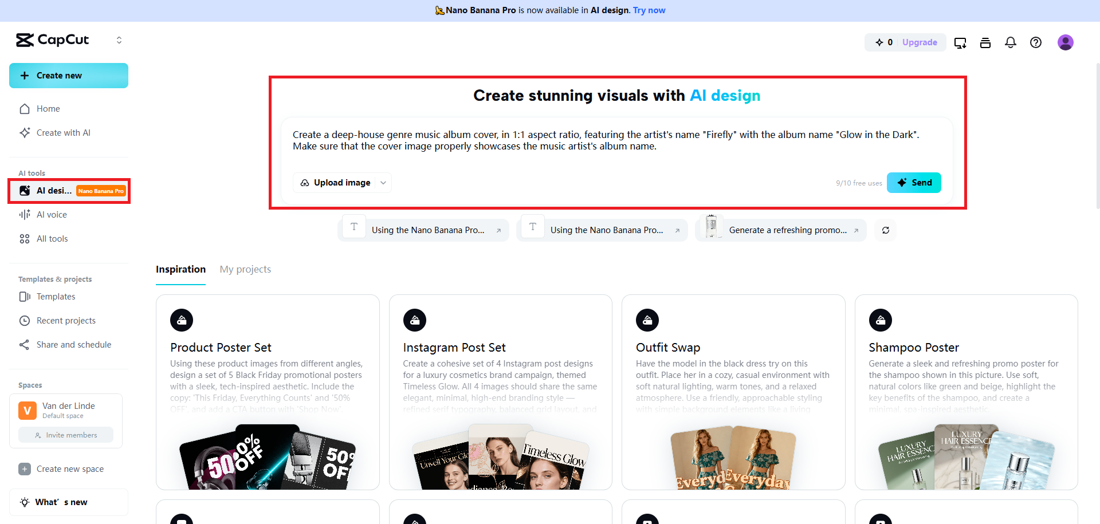
Task: Open the Share and schedule panel
Action: 73,344
